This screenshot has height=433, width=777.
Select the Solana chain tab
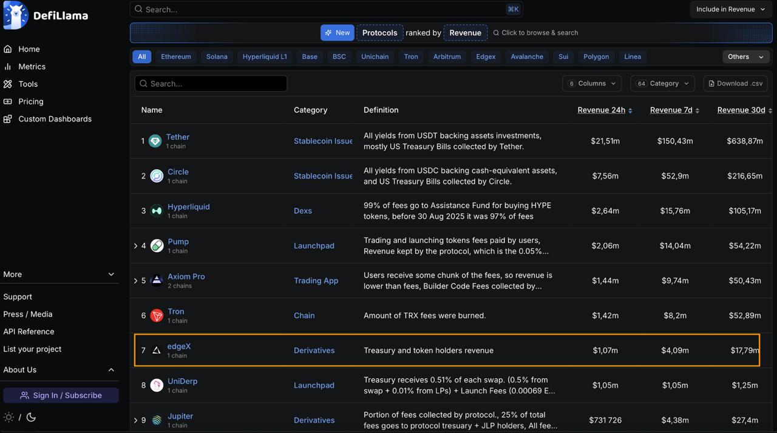(217, 56)
